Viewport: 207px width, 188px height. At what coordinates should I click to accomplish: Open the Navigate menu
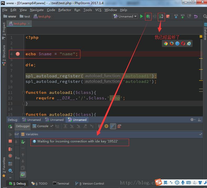(37, 10)
